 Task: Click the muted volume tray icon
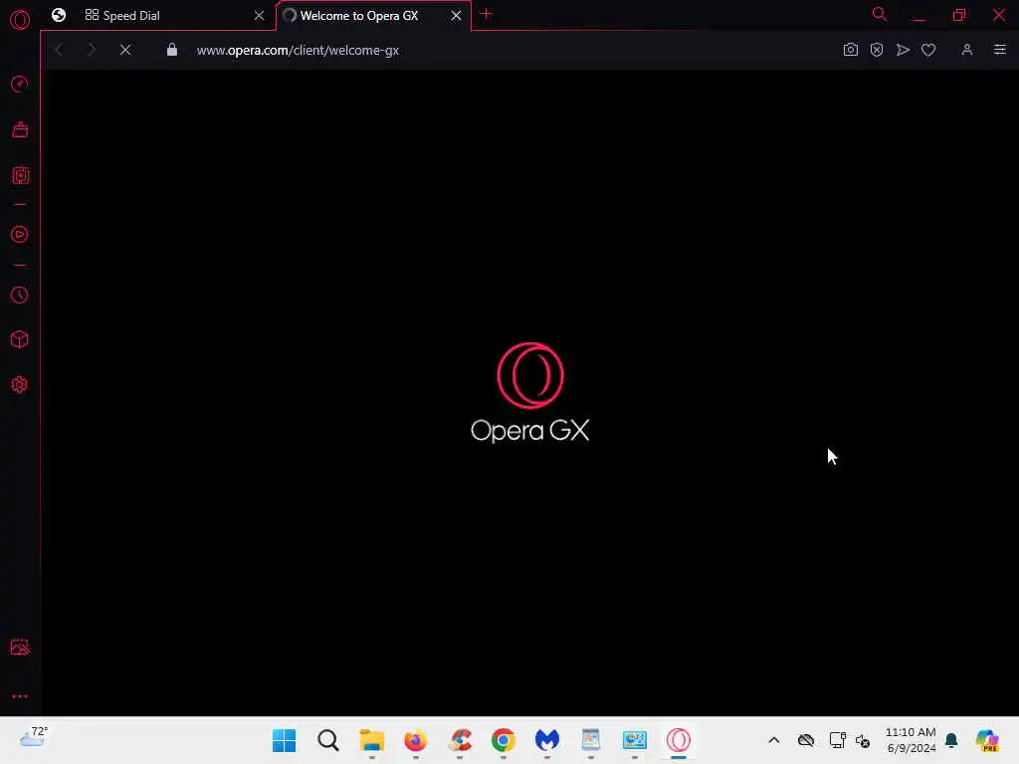tap(863, 740)
